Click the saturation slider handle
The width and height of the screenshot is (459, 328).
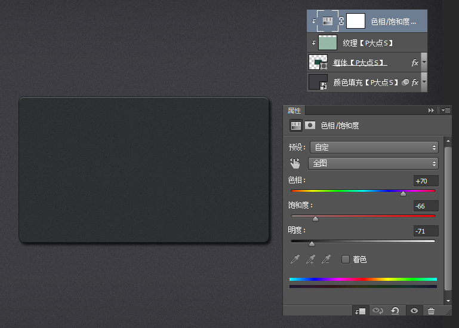coord(315,219)
